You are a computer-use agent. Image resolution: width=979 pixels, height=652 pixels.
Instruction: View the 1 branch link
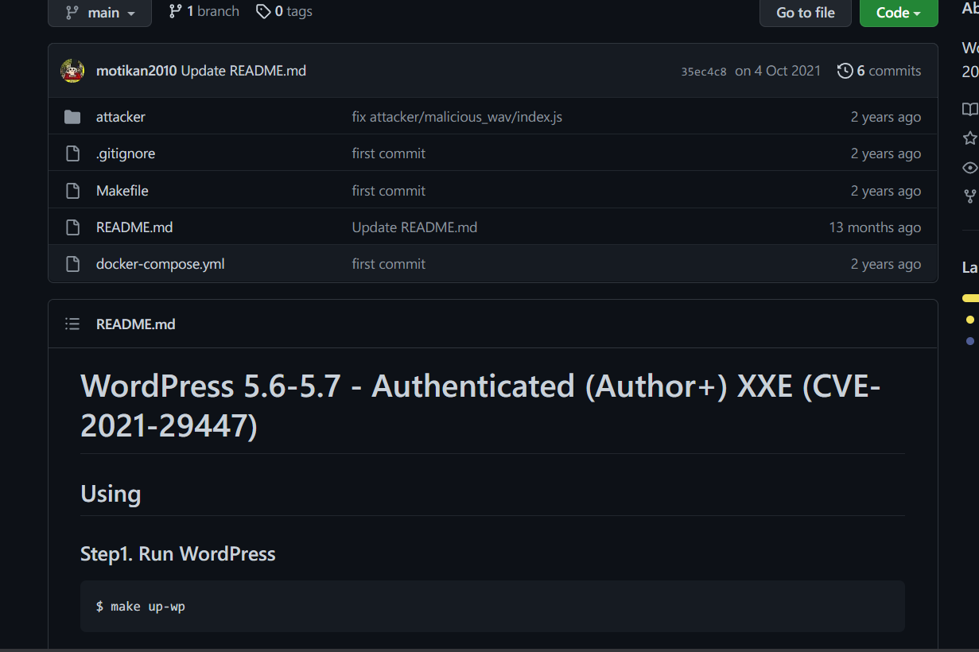point(204,11)
